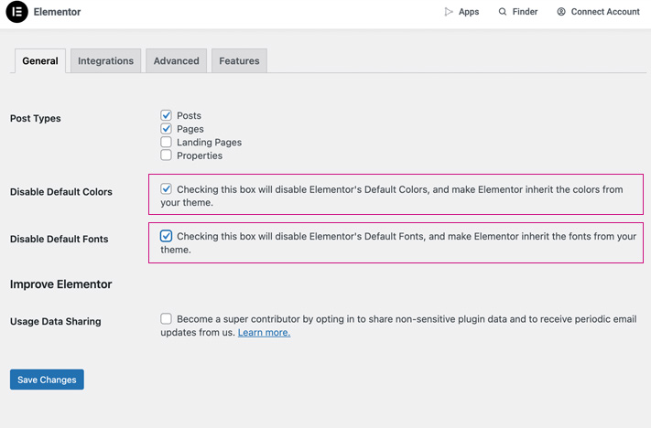Click the Elementor logo icon
651x428 pixels.
point(17,12)
